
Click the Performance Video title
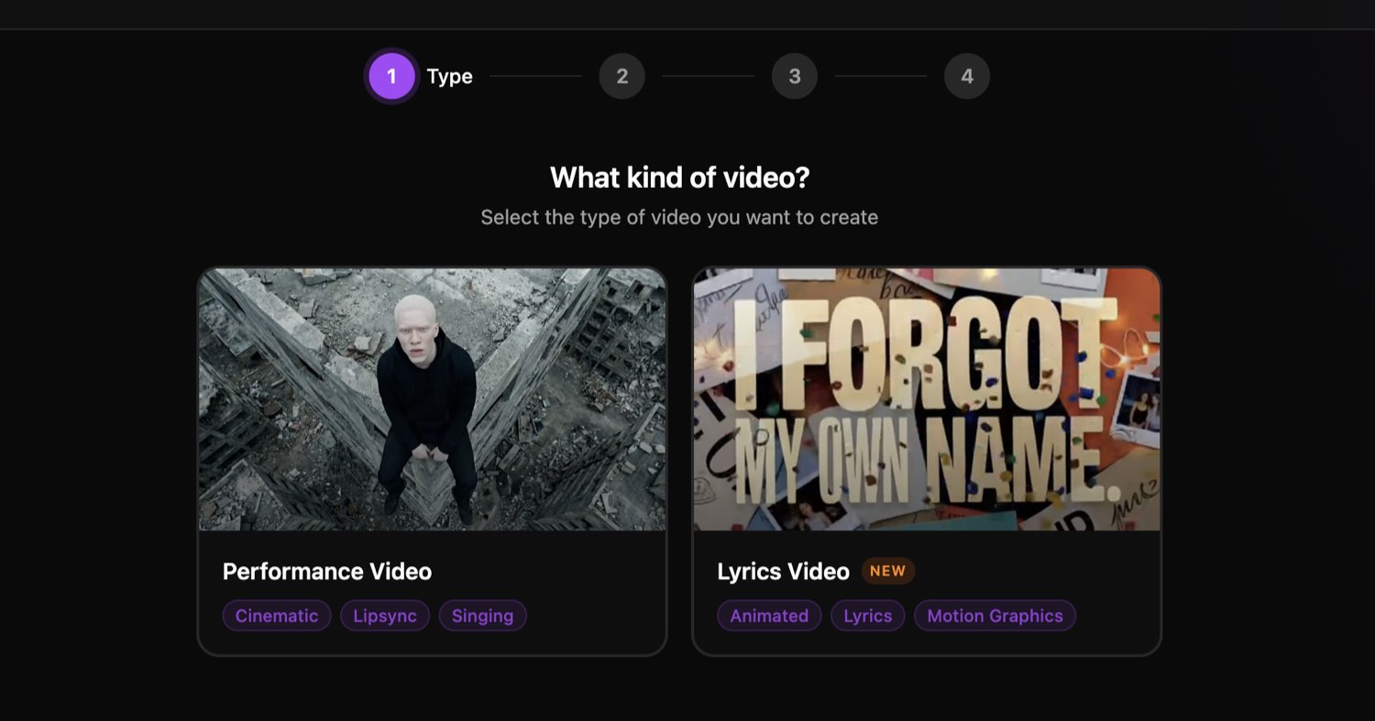[327, 572]
